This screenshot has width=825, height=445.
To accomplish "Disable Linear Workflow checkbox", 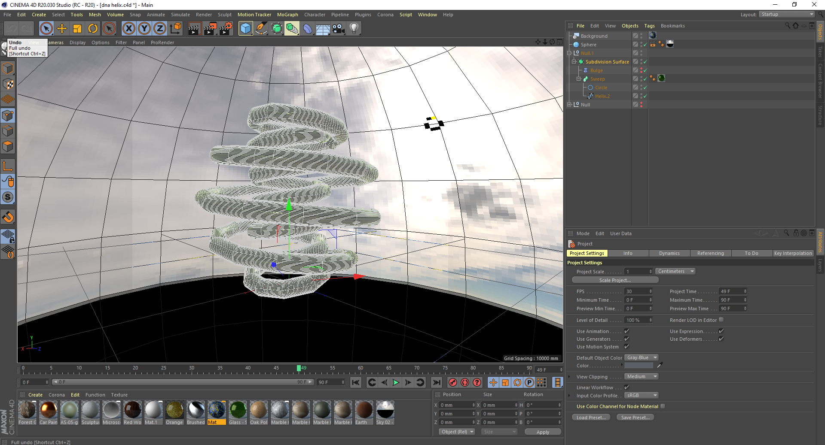I will [626, 387].
